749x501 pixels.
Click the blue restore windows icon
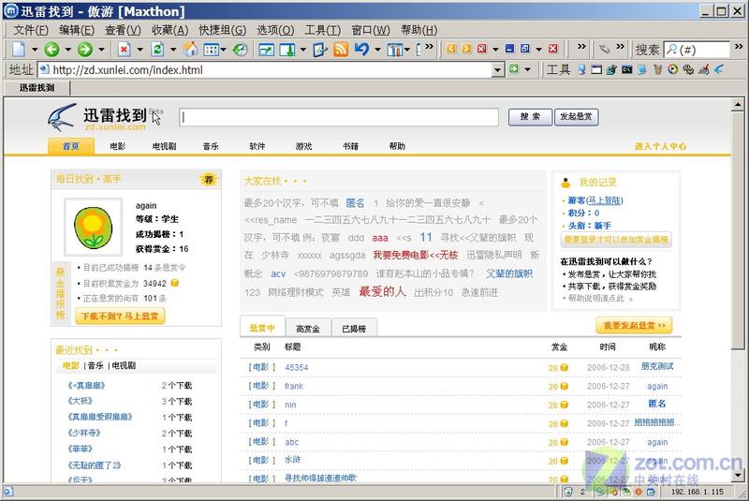tap(525, 49)
